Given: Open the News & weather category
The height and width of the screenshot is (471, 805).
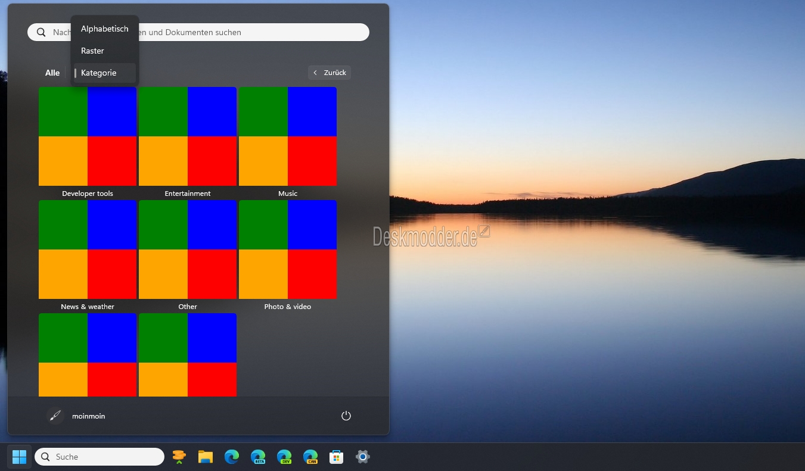Looking at the screenshot, I should coord(87,250).
